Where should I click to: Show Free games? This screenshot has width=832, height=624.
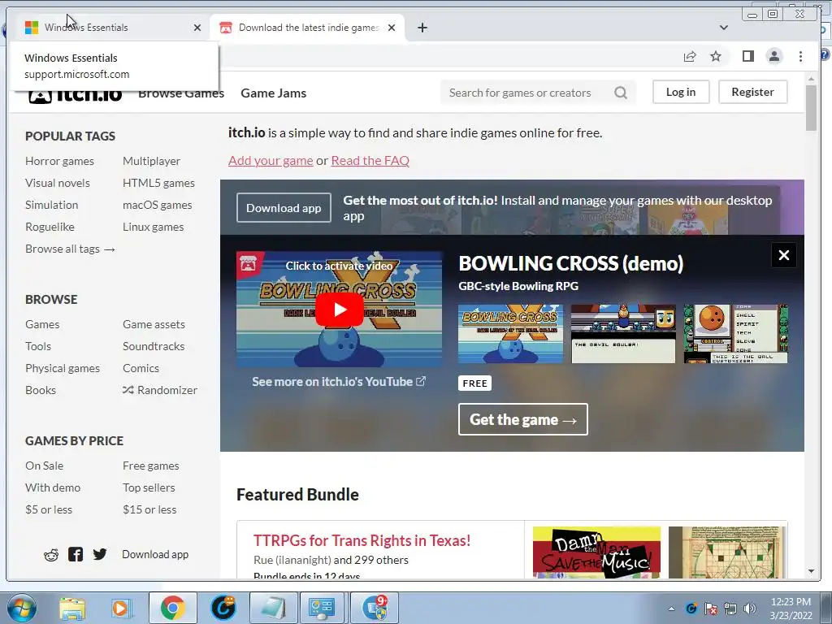(x=150, y=466)
